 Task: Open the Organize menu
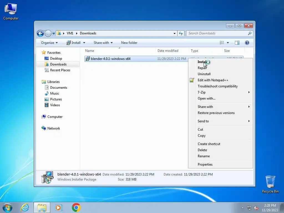(x=49, y=43)
